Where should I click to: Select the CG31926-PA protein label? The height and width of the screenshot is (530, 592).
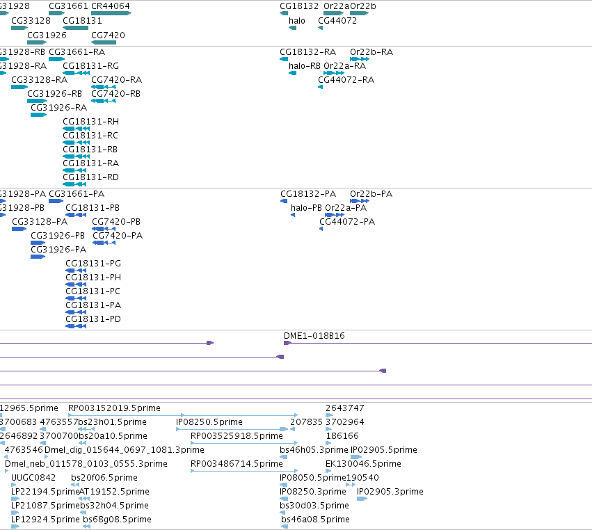pos(58,250)
